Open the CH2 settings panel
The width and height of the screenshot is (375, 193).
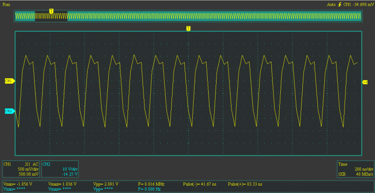pyautogui.click(x=60, y=169)
